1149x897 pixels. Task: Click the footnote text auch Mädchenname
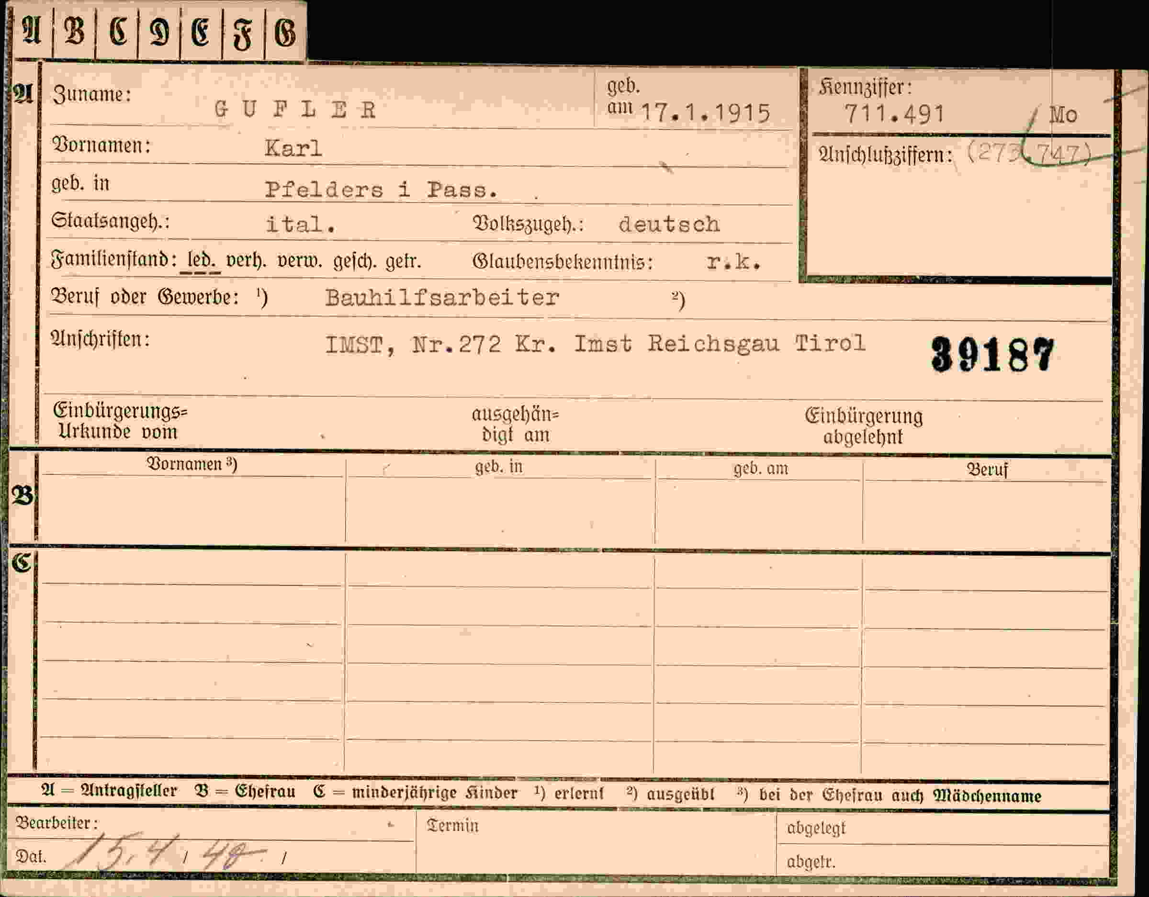click(966, 796)
